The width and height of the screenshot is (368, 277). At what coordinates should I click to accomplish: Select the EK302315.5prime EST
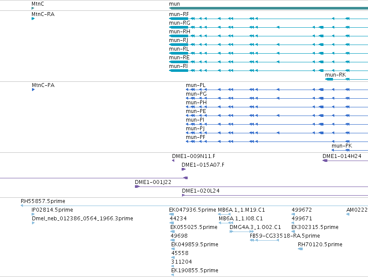[293, 232]
